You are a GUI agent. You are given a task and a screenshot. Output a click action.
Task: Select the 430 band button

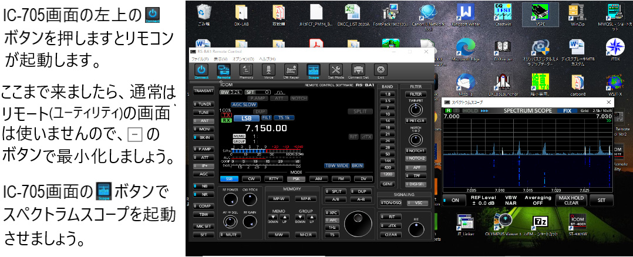[x=388, y=167]
